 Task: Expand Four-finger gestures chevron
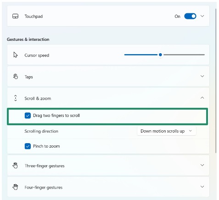202,187
